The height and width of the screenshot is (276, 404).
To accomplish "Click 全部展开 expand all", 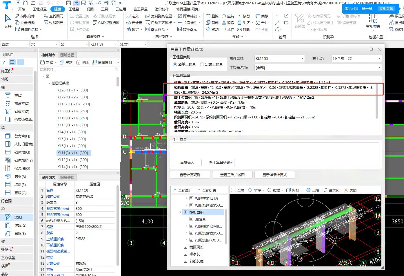I will 183,190.
